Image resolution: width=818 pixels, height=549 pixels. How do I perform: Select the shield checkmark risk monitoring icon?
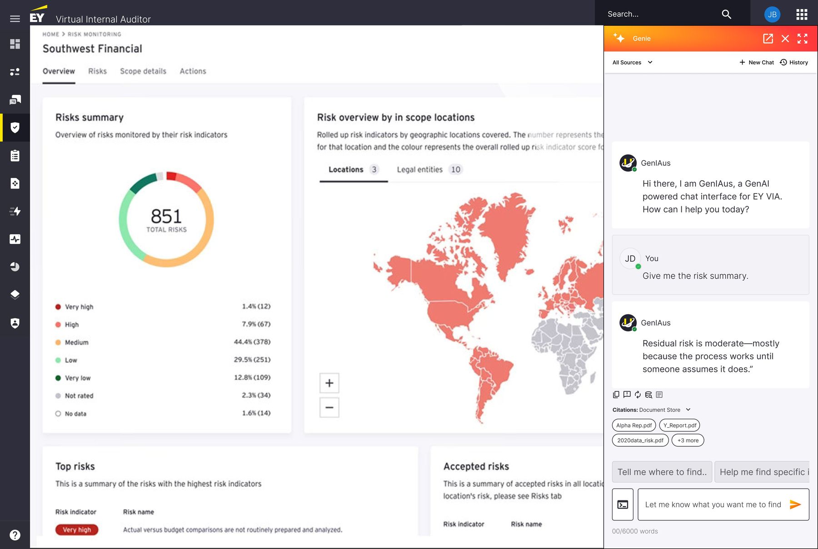click(x=15, y=128)
